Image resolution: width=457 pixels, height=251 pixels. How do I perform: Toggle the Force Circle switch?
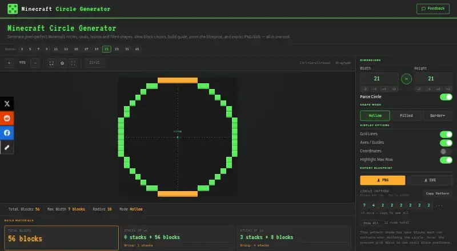coord(446,97)
